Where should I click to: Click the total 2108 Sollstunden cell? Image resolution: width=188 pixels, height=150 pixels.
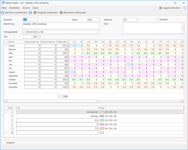[x=62, y=96]
